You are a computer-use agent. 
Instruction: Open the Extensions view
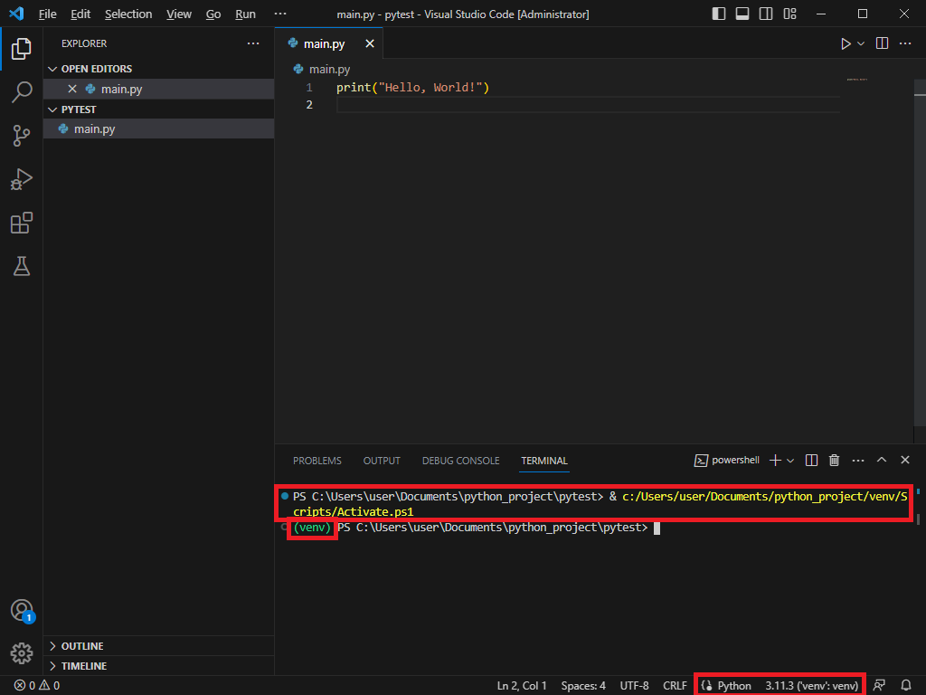pyautogui.click(x=22, y=223)
